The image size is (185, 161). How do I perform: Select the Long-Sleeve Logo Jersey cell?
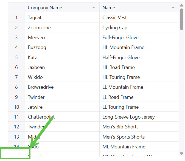tap(128, 117)
